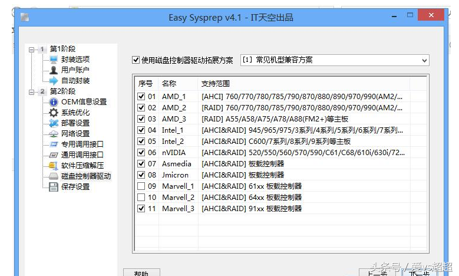Select the AMD_1 name cell

click(174, 96)
